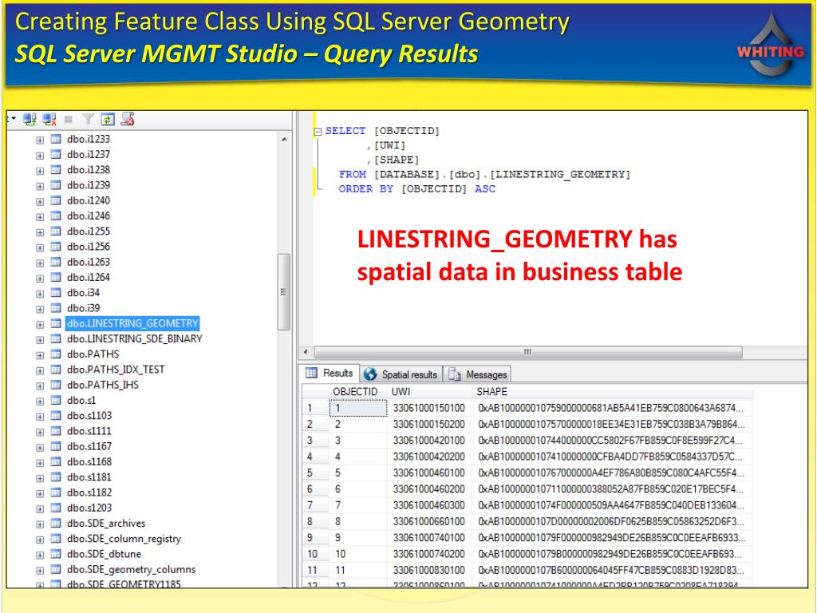Collapse the SELECT query outline block
Screen dimensions: 817x613
[318, 132]
